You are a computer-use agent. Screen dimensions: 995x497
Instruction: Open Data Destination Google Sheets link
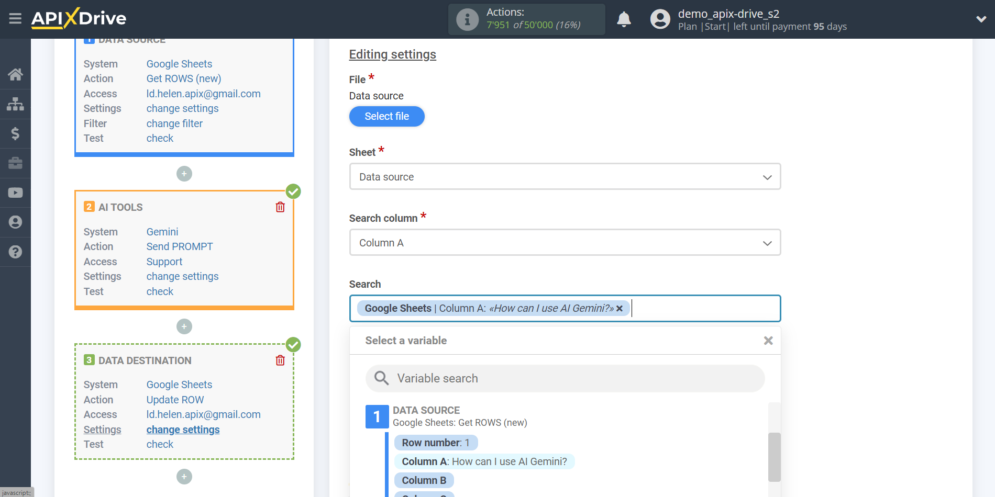[179, 385]
